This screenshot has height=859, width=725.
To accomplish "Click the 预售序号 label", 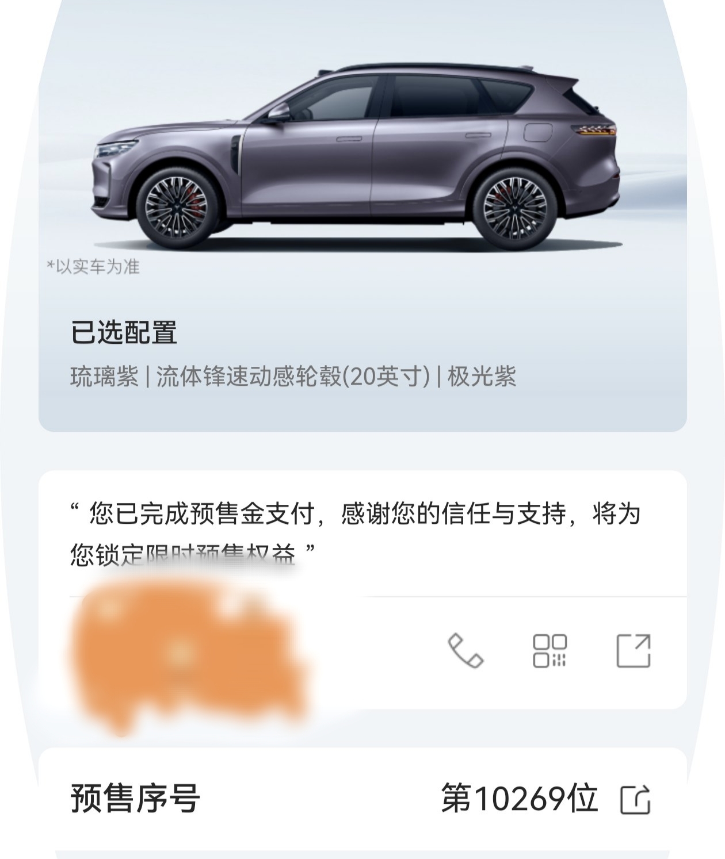I will 135,798.
